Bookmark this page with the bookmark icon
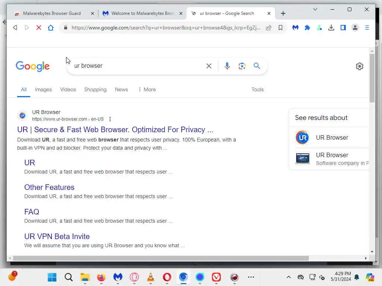 pos(281,28)
